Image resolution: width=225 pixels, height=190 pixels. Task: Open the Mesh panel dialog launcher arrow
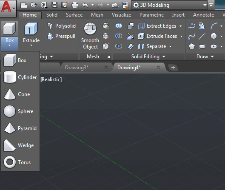pos(109,57)
